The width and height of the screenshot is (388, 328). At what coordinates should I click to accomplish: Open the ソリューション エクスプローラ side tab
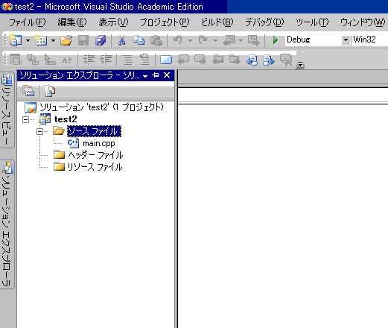pos(7,224)
